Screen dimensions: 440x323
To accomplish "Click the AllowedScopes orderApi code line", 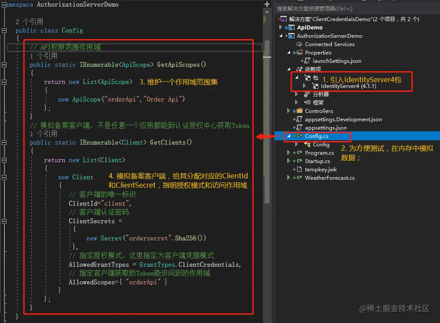I will 117,282.
